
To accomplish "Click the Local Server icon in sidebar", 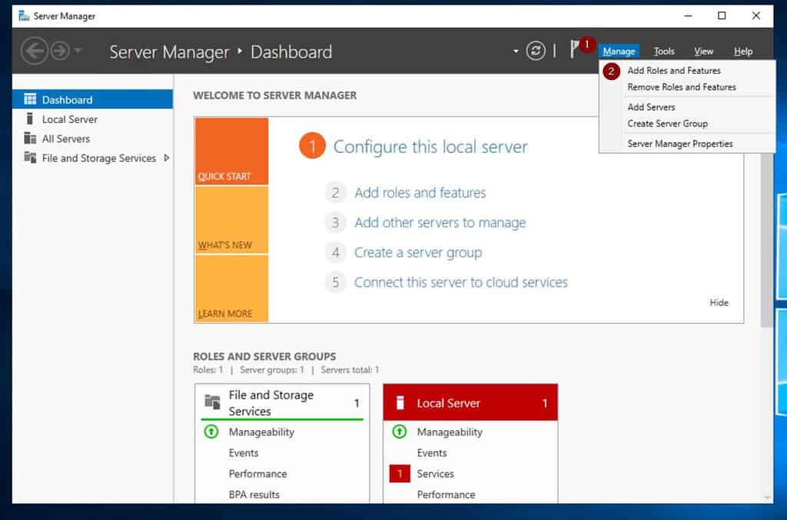I will (x=30, y=119).
